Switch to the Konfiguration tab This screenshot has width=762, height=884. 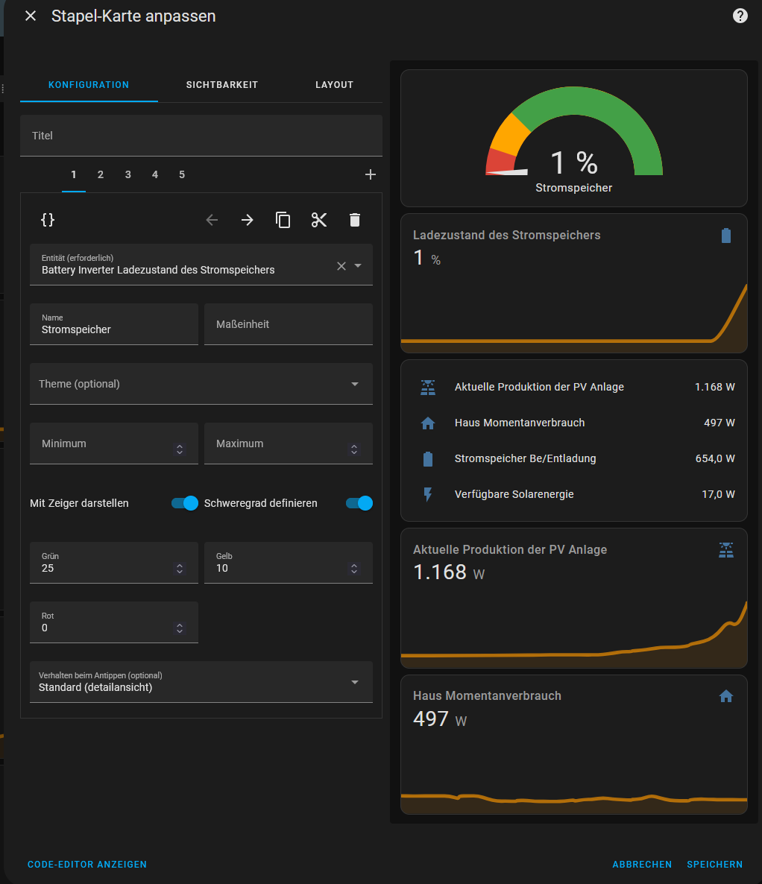coord(89,84)
